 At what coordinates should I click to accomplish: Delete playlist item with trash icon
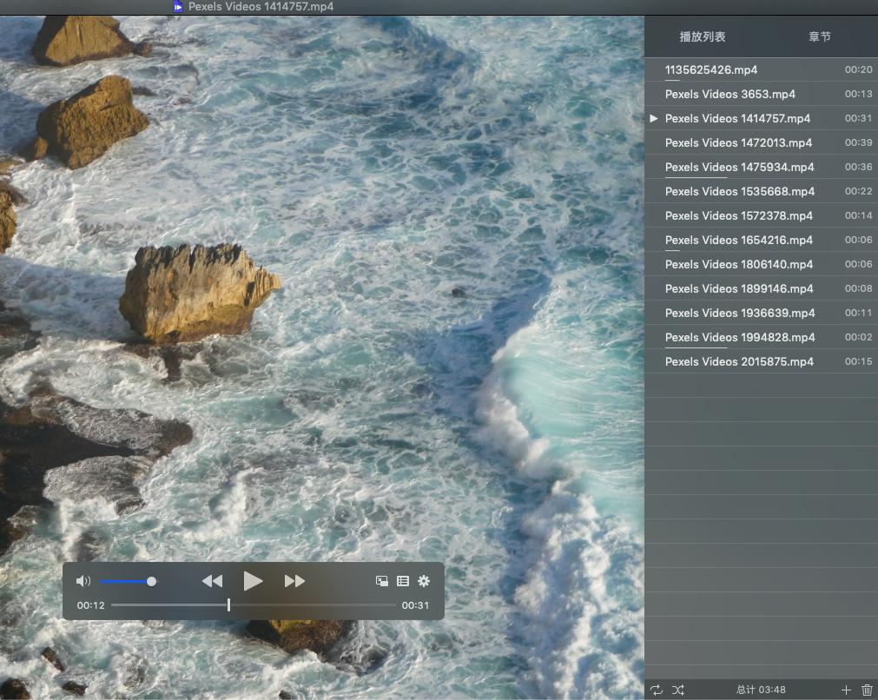[867, 690]
